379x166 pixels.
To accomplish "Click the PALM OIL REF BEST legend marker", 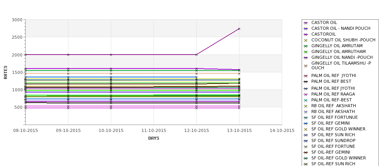I will (306, 82).
